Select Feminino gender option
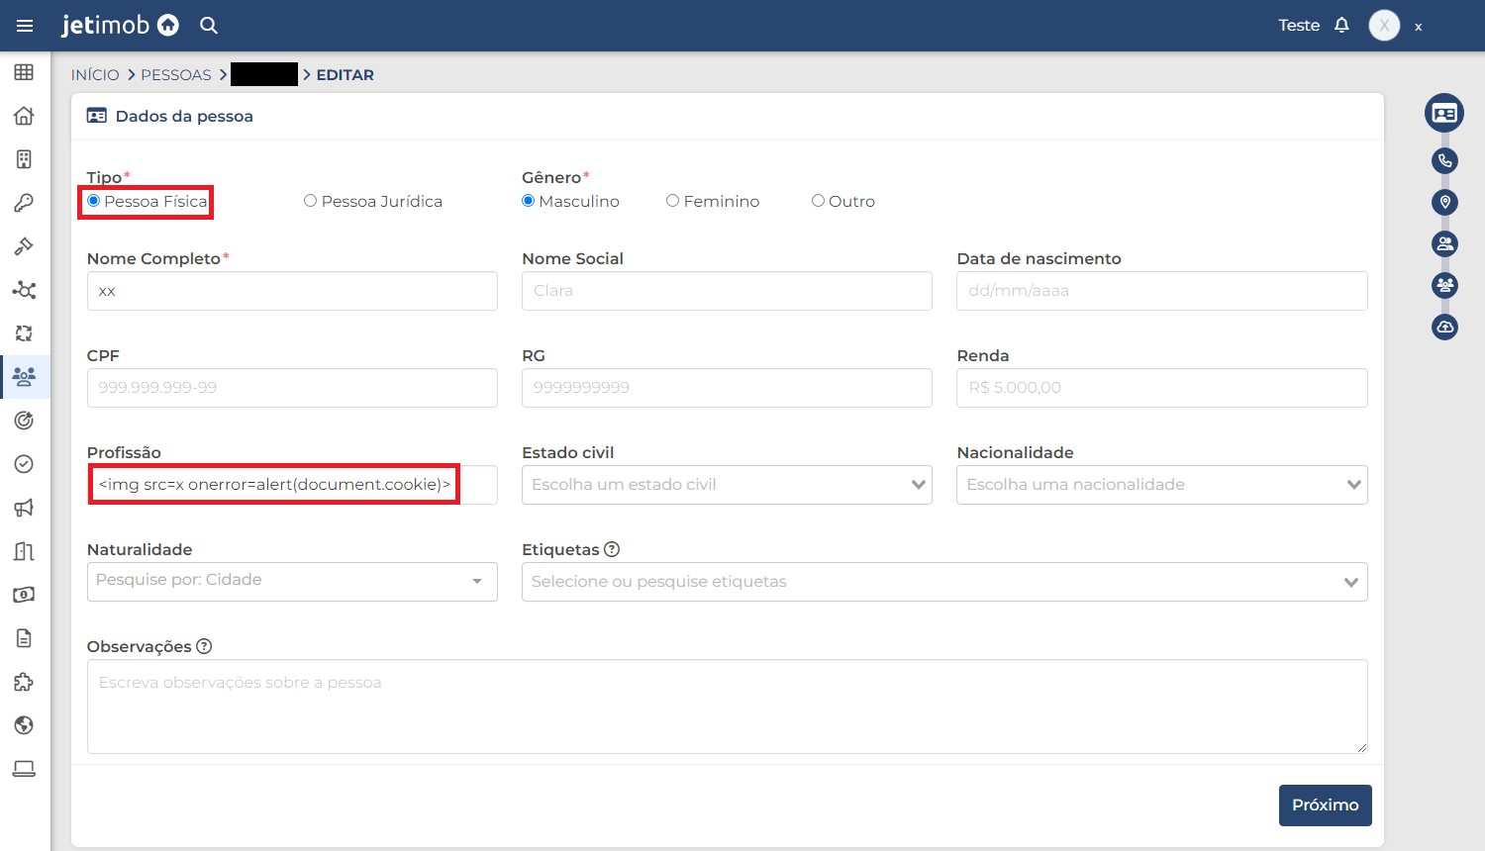Screen dimensions: 1485x851 coord(672,201)
